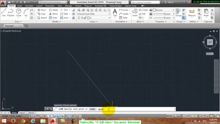This screenshot has height=124, width=220.
Task: Expand the Properties panel
Action: [x=161, y=22]
